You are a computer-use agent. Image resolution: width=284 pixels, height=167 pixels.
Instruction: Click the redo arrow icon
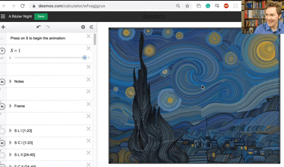pyautogui.click(x=47, y=27)
